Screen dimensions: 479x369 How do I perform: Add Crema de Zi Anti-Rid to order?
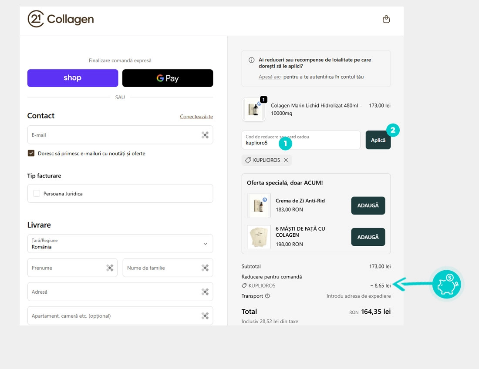[x=368, y=205]
